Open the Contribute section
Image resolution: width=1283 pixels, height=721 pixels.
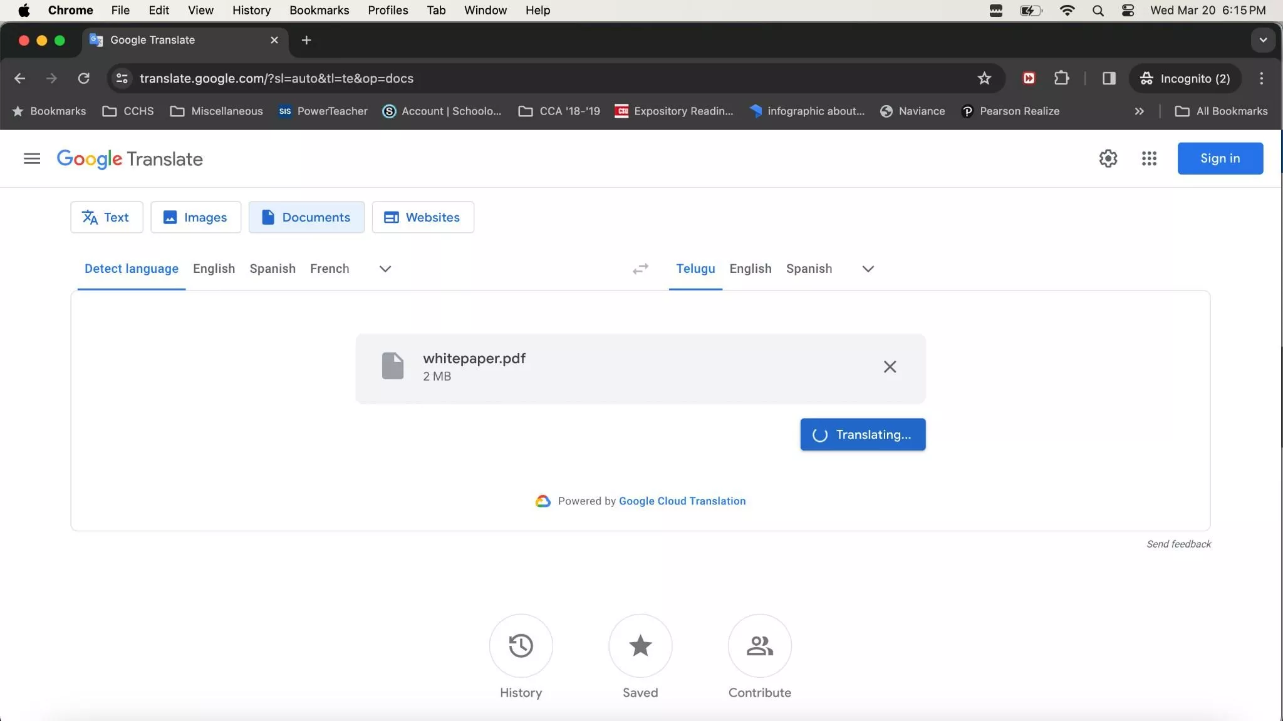click(x=759, y=647)
